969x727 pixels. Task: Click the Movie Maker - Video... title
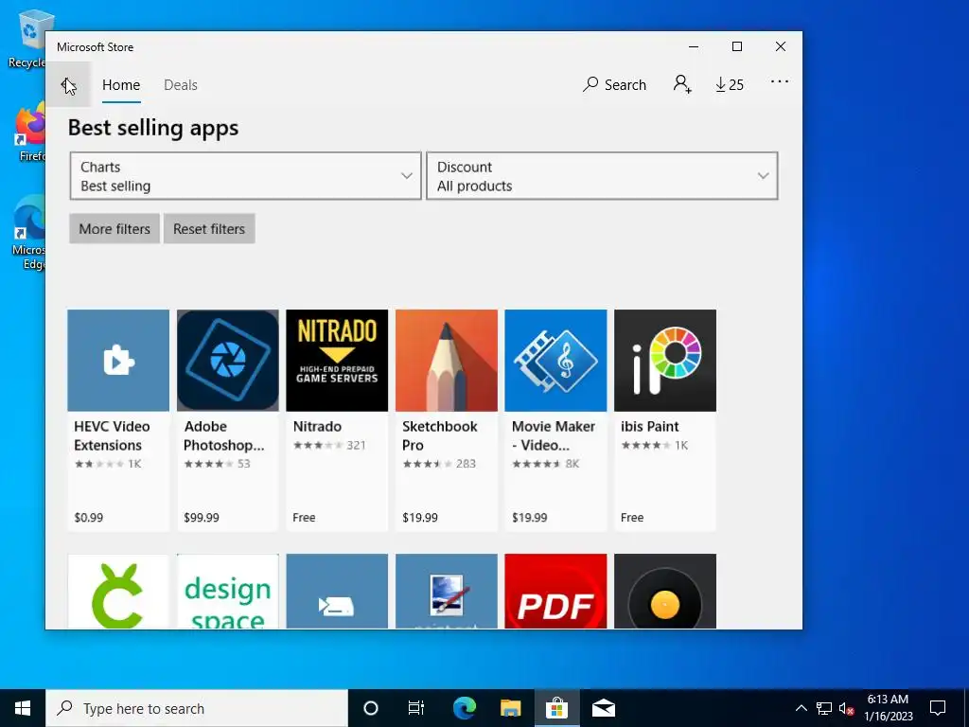tap(553, 435)
